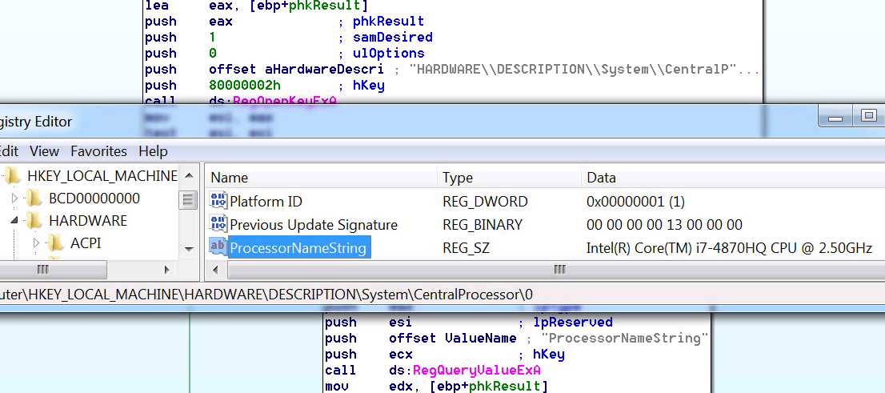Collapse the HARDWARE tree node
Screen dimensions: 885x393
pos(14,221)
